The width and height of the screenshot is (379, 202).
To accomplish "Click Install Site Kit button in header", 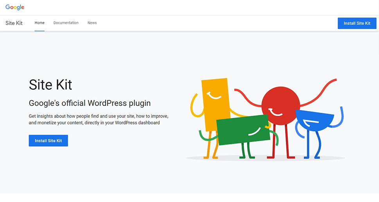I will [357, 23].
